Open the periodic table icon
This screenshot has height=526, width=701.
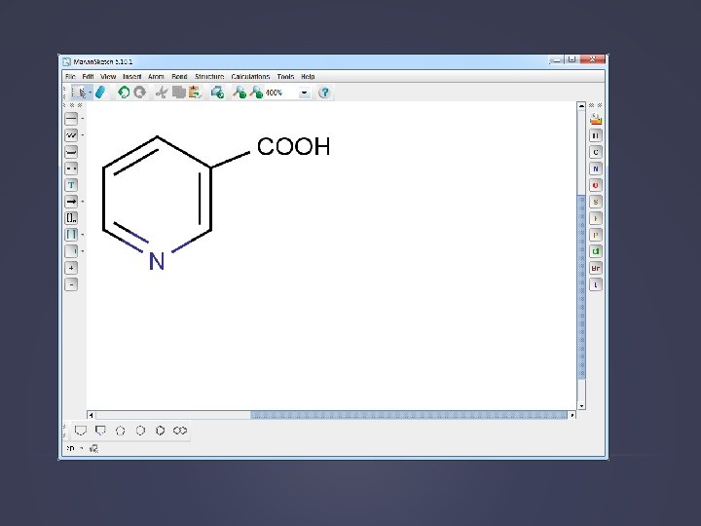coord(596,119)
